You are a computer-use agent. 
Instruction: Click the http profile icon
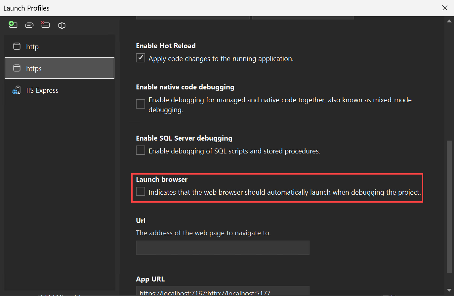click(17, 46)
